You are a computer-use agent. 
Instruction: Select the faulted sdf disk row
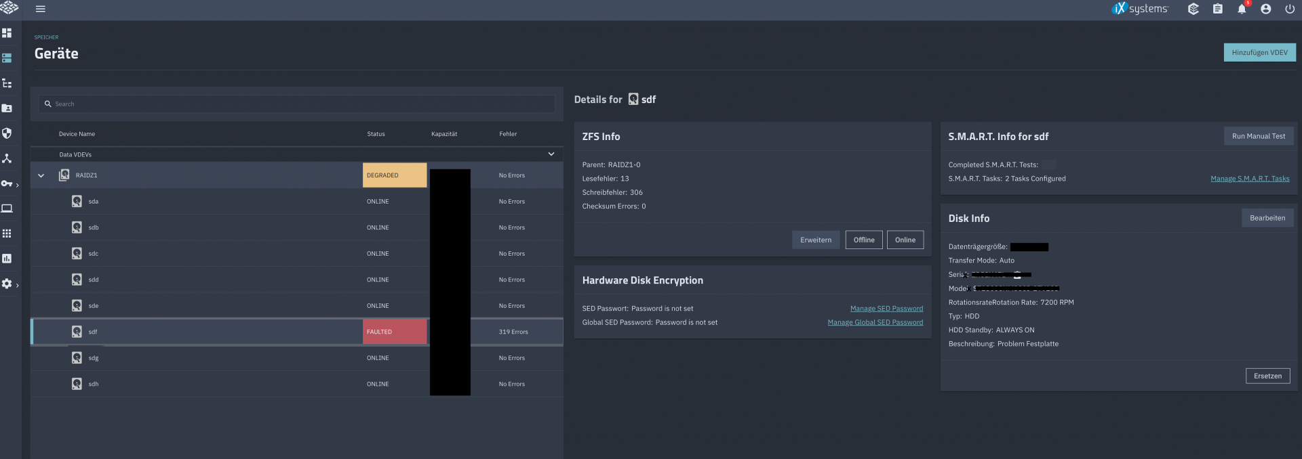tap(297, 332)
